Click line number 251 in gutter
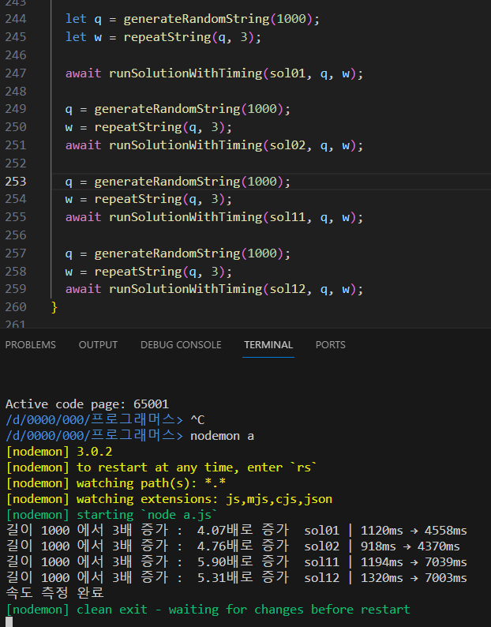 [16, 145]
